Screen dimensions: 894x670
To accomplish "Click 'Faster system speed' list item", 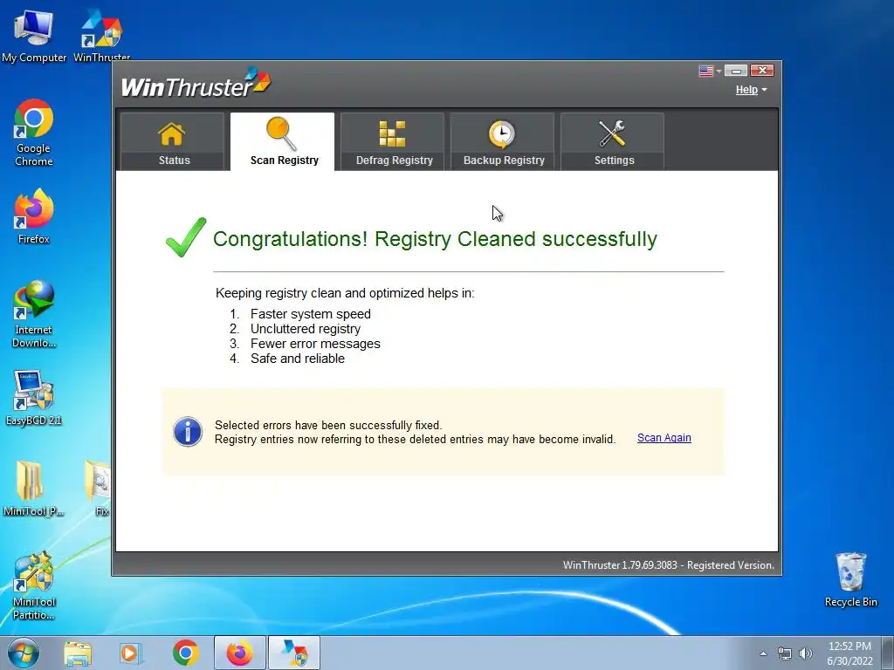I will pos(311,314).
